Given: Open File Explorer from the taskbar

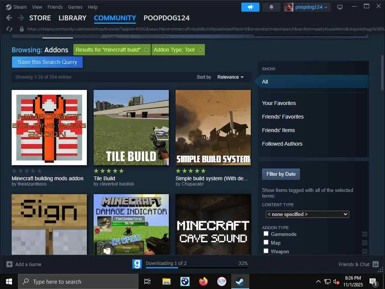Looking at the screenshot, I should 167,281.
